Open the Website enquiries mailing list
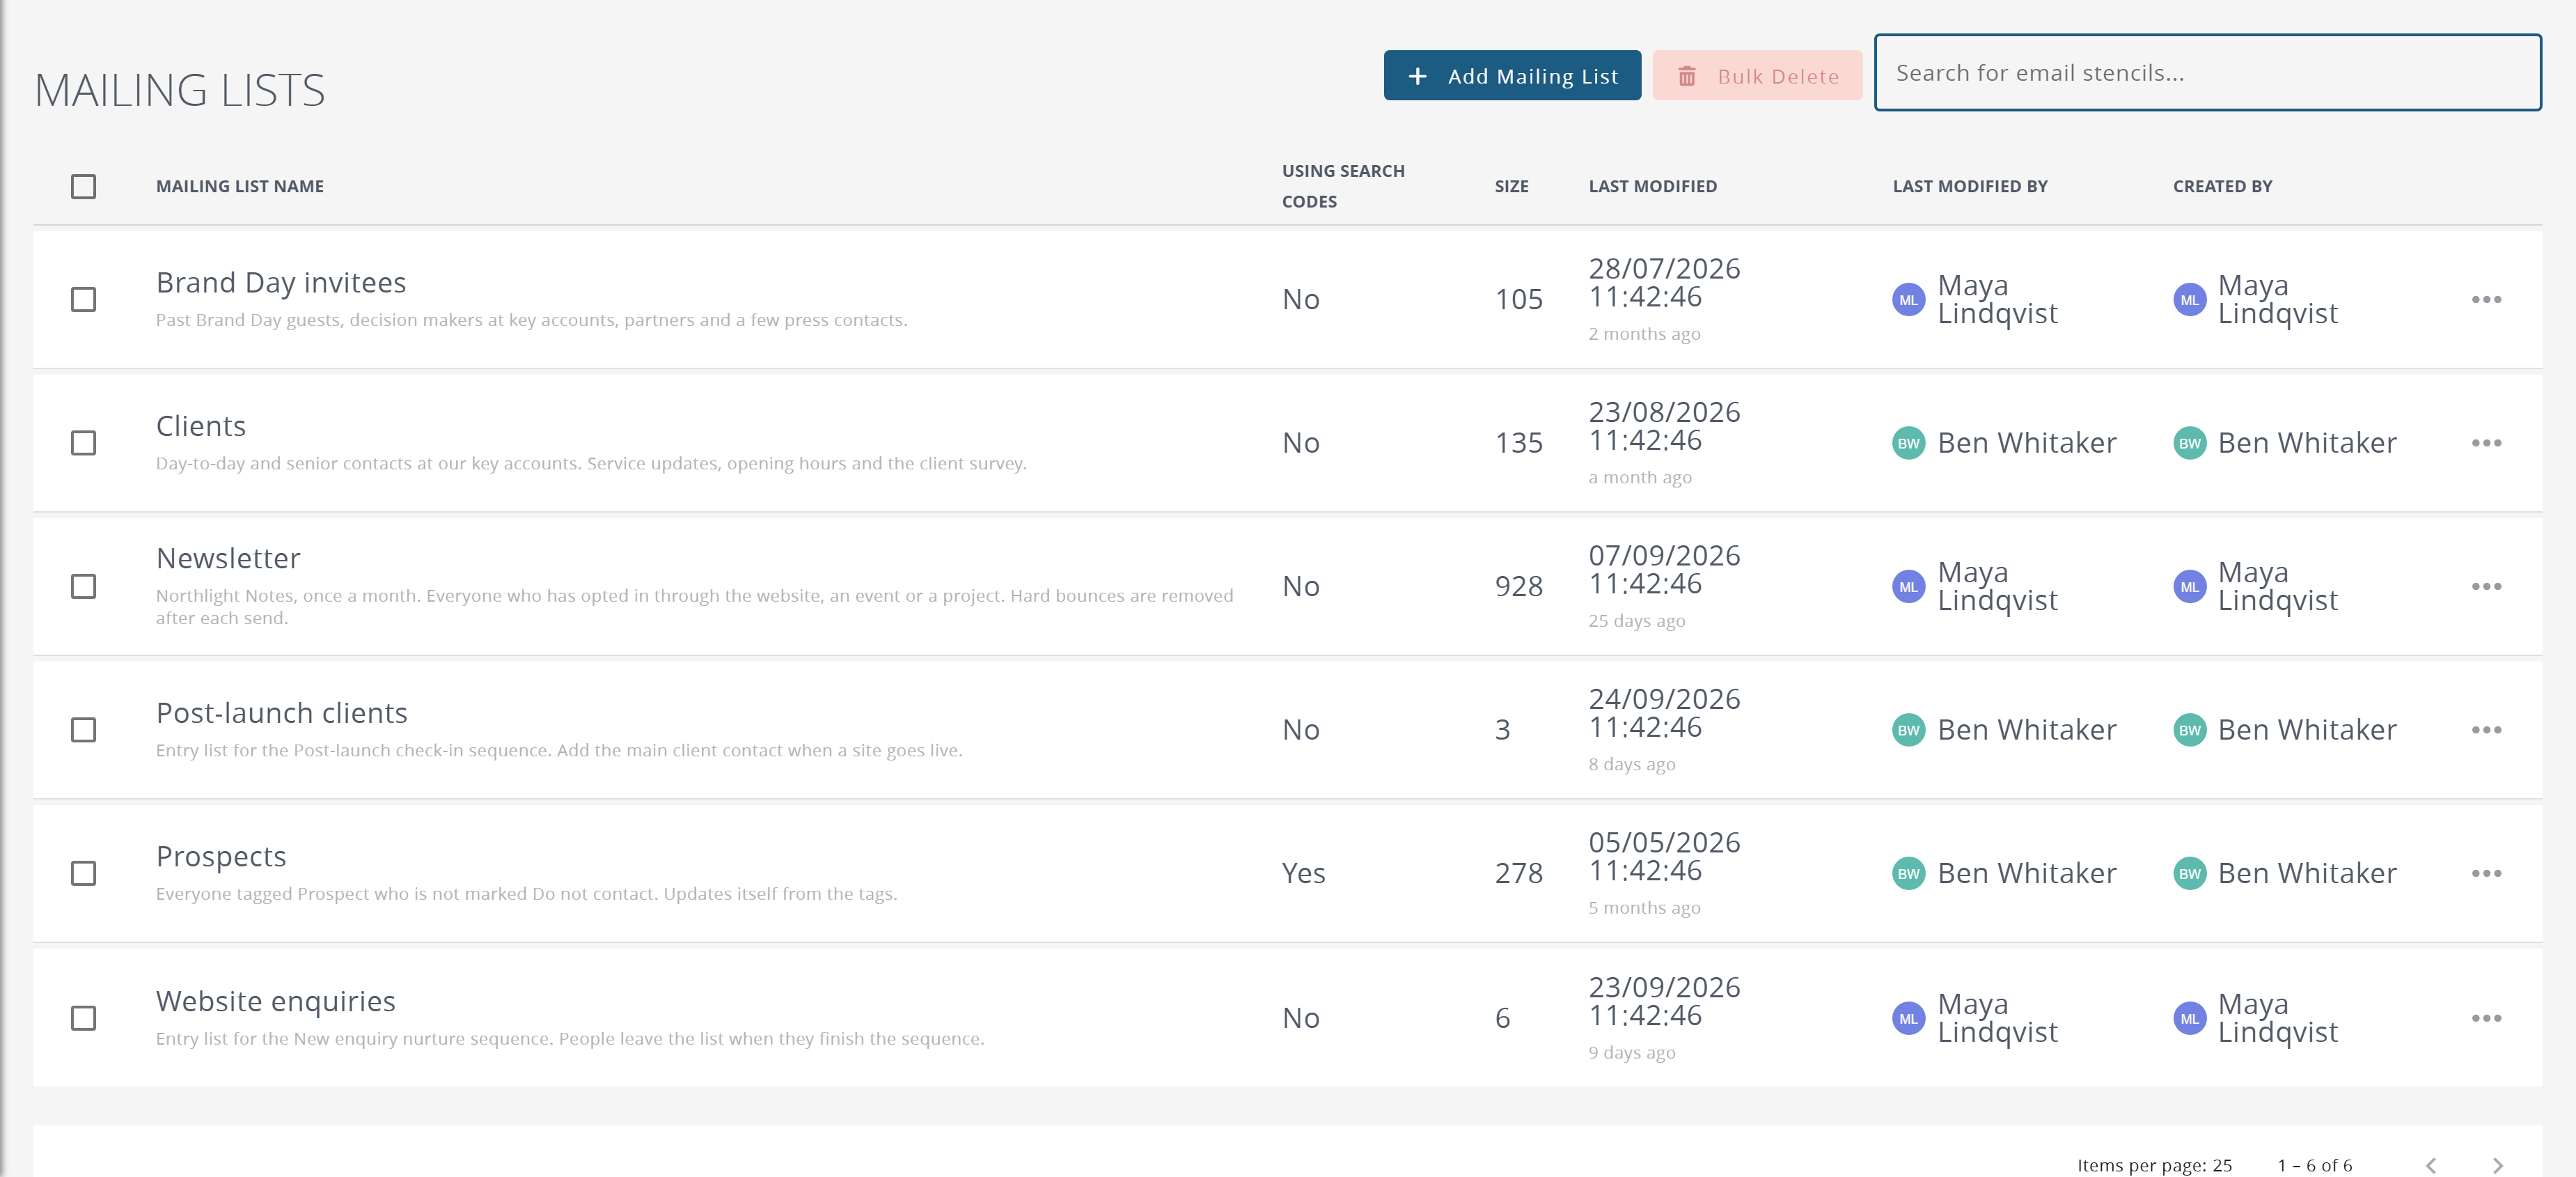2576x1177 pixels. click(x=276, y=1001)
